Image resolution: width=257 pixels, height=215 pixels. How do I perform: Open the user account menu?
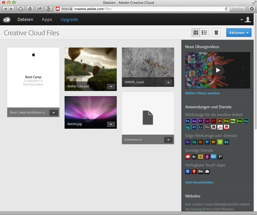(246, 20)
